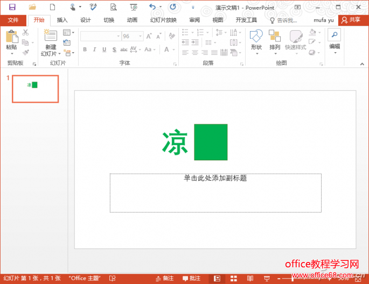Click the Paste clipboard icon
Viewport: 369px width, 284px height.
[11, 37]
